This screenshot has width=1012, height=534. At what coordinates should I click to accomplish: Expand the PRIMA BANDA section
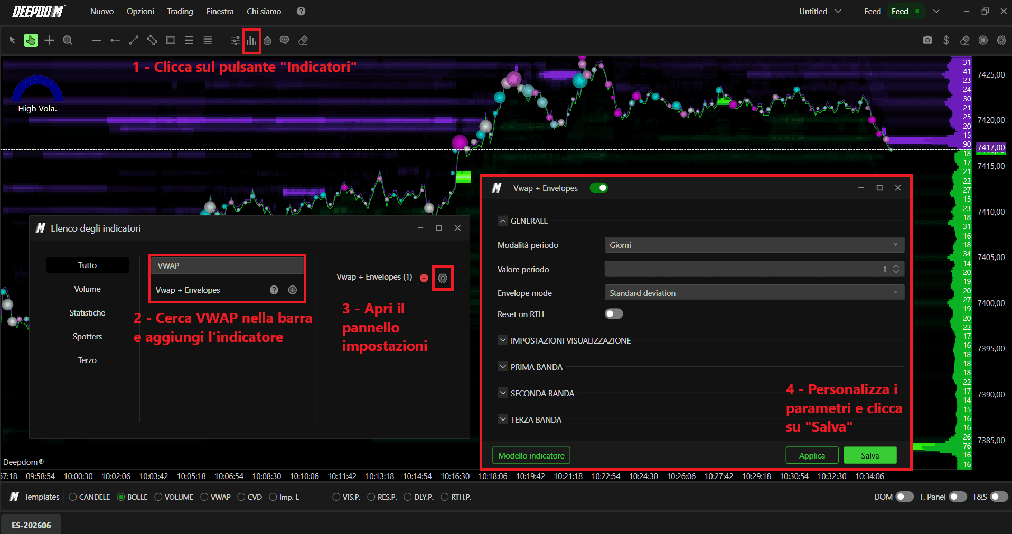503,367
